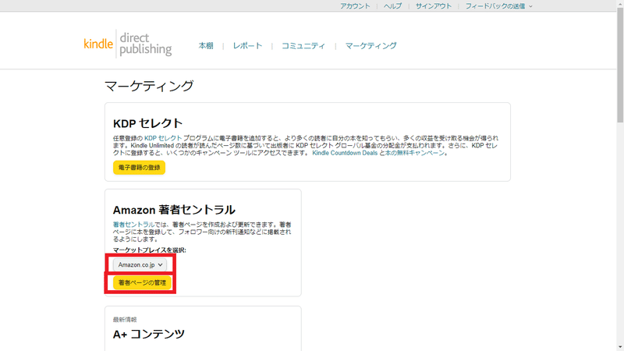
Task: Click the 著者ページの管理 button
Action: click(142, 282)
